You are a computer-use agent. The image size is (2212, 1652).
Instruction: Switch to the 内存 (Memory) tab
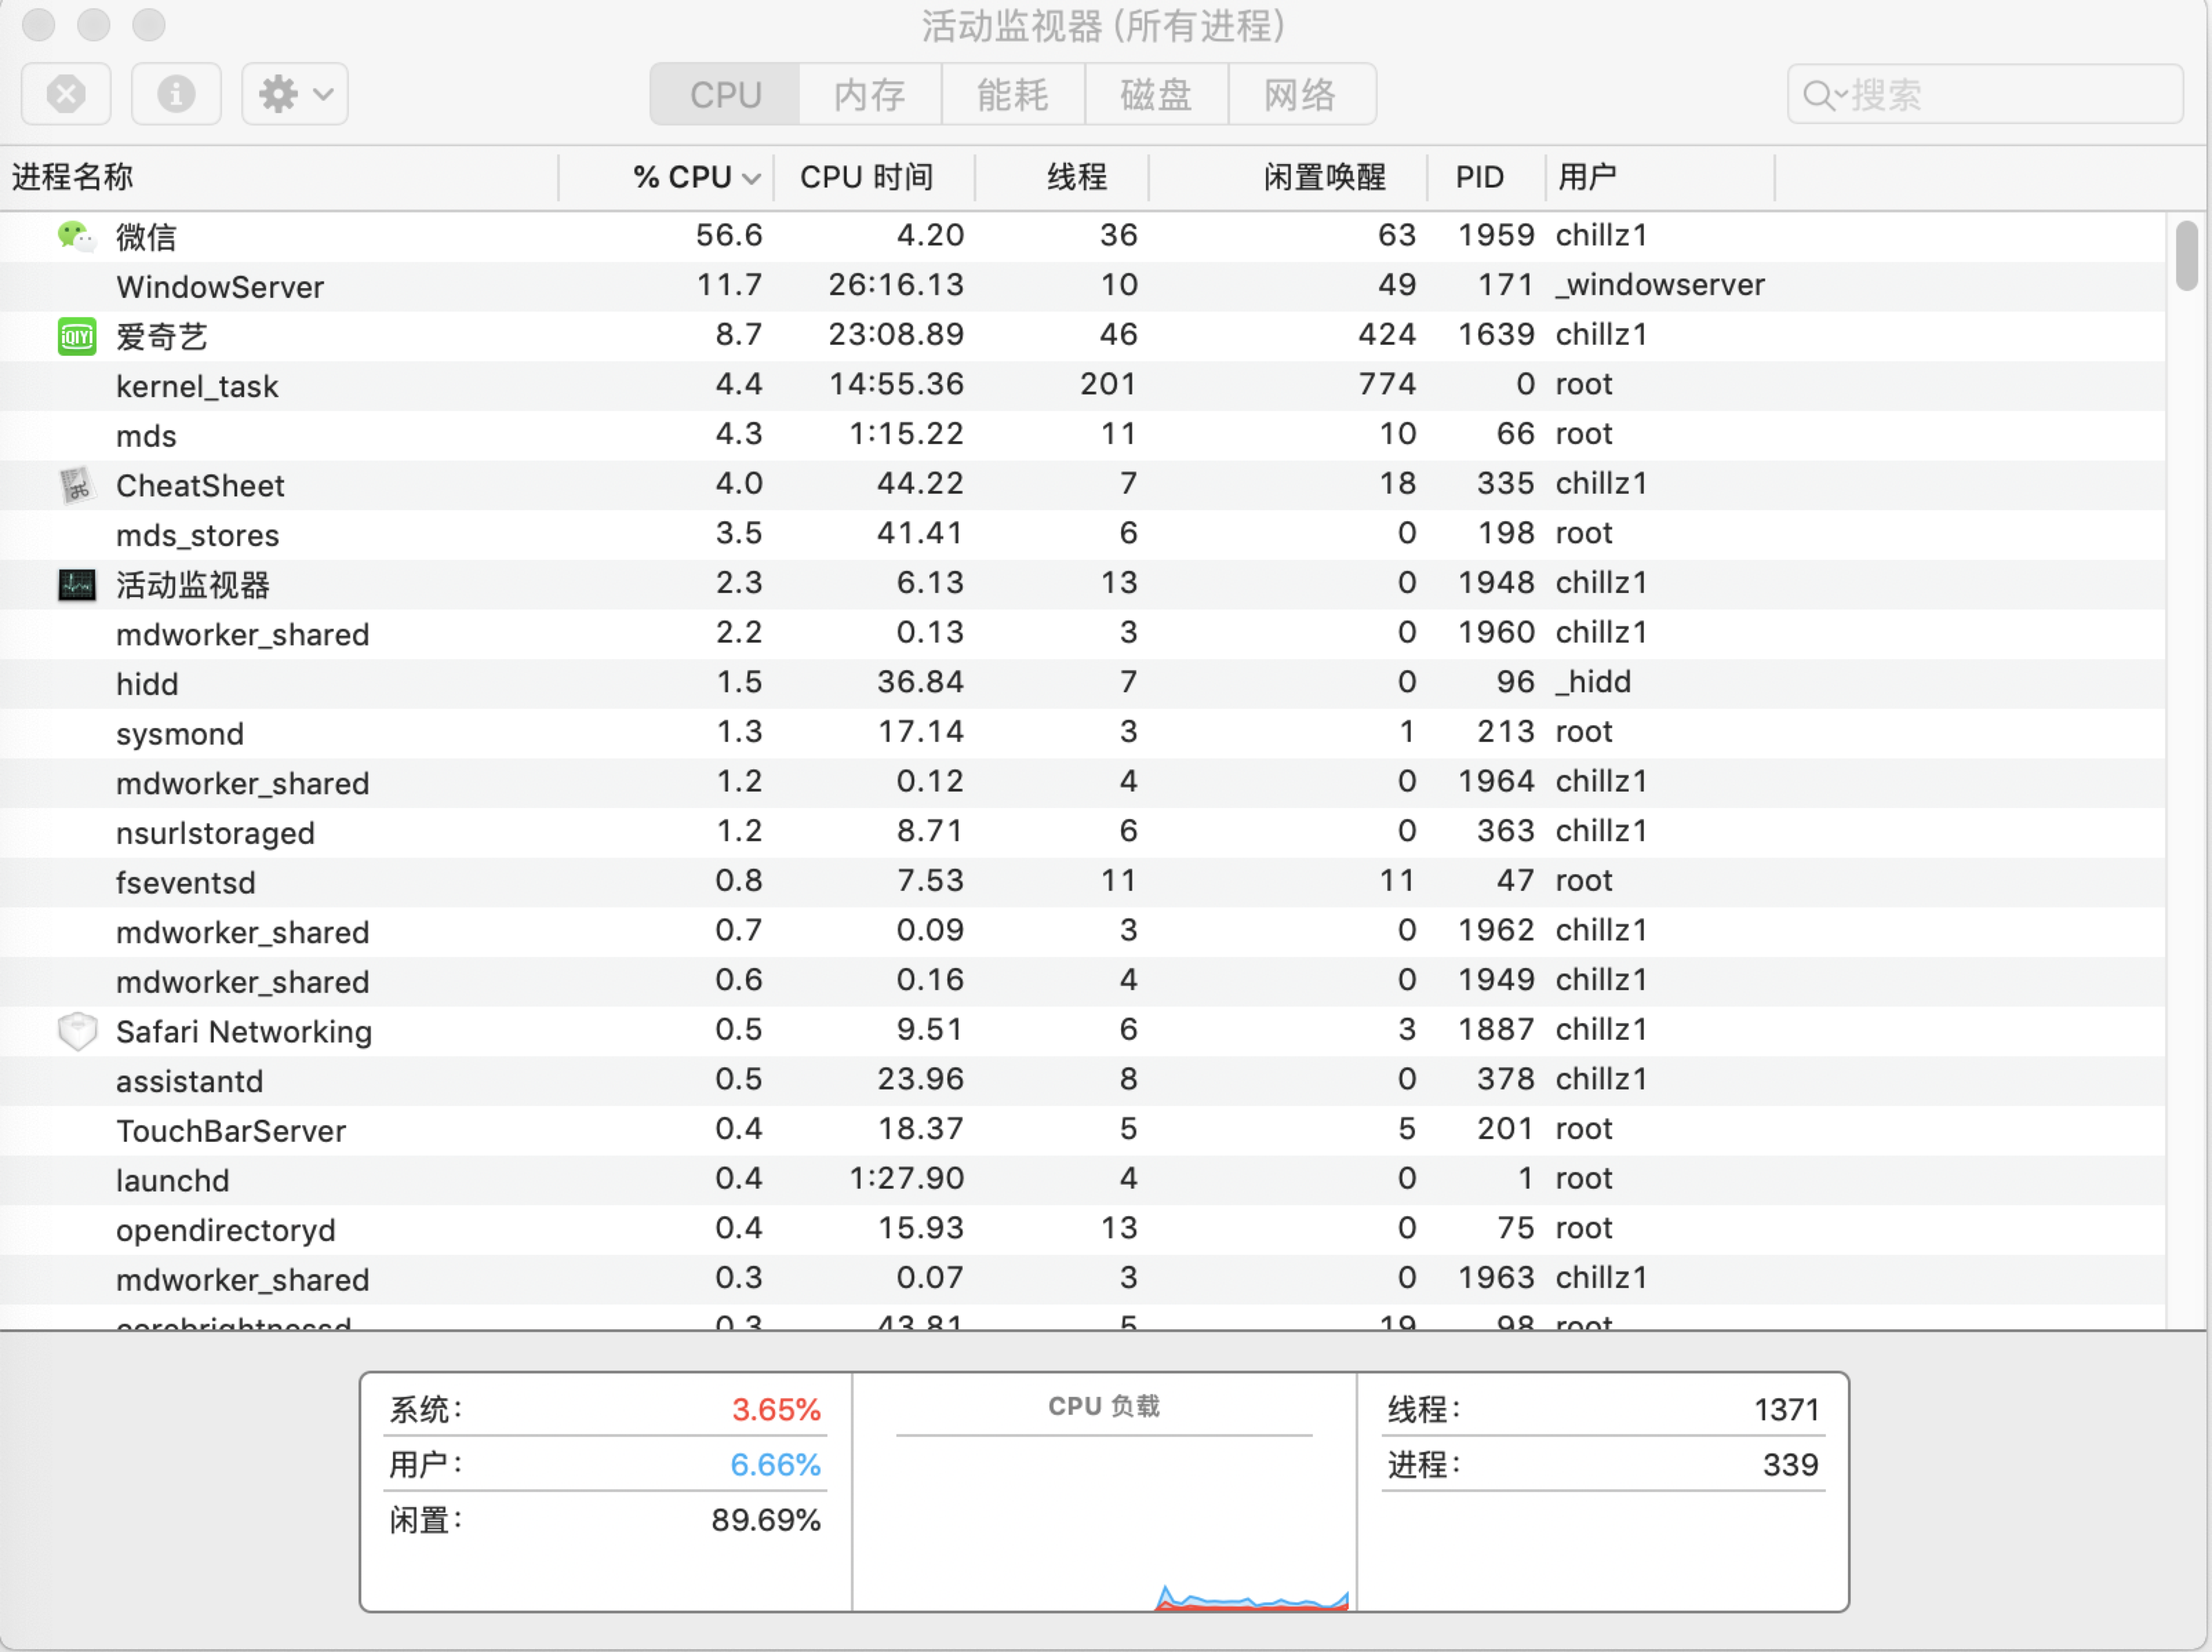869,95
